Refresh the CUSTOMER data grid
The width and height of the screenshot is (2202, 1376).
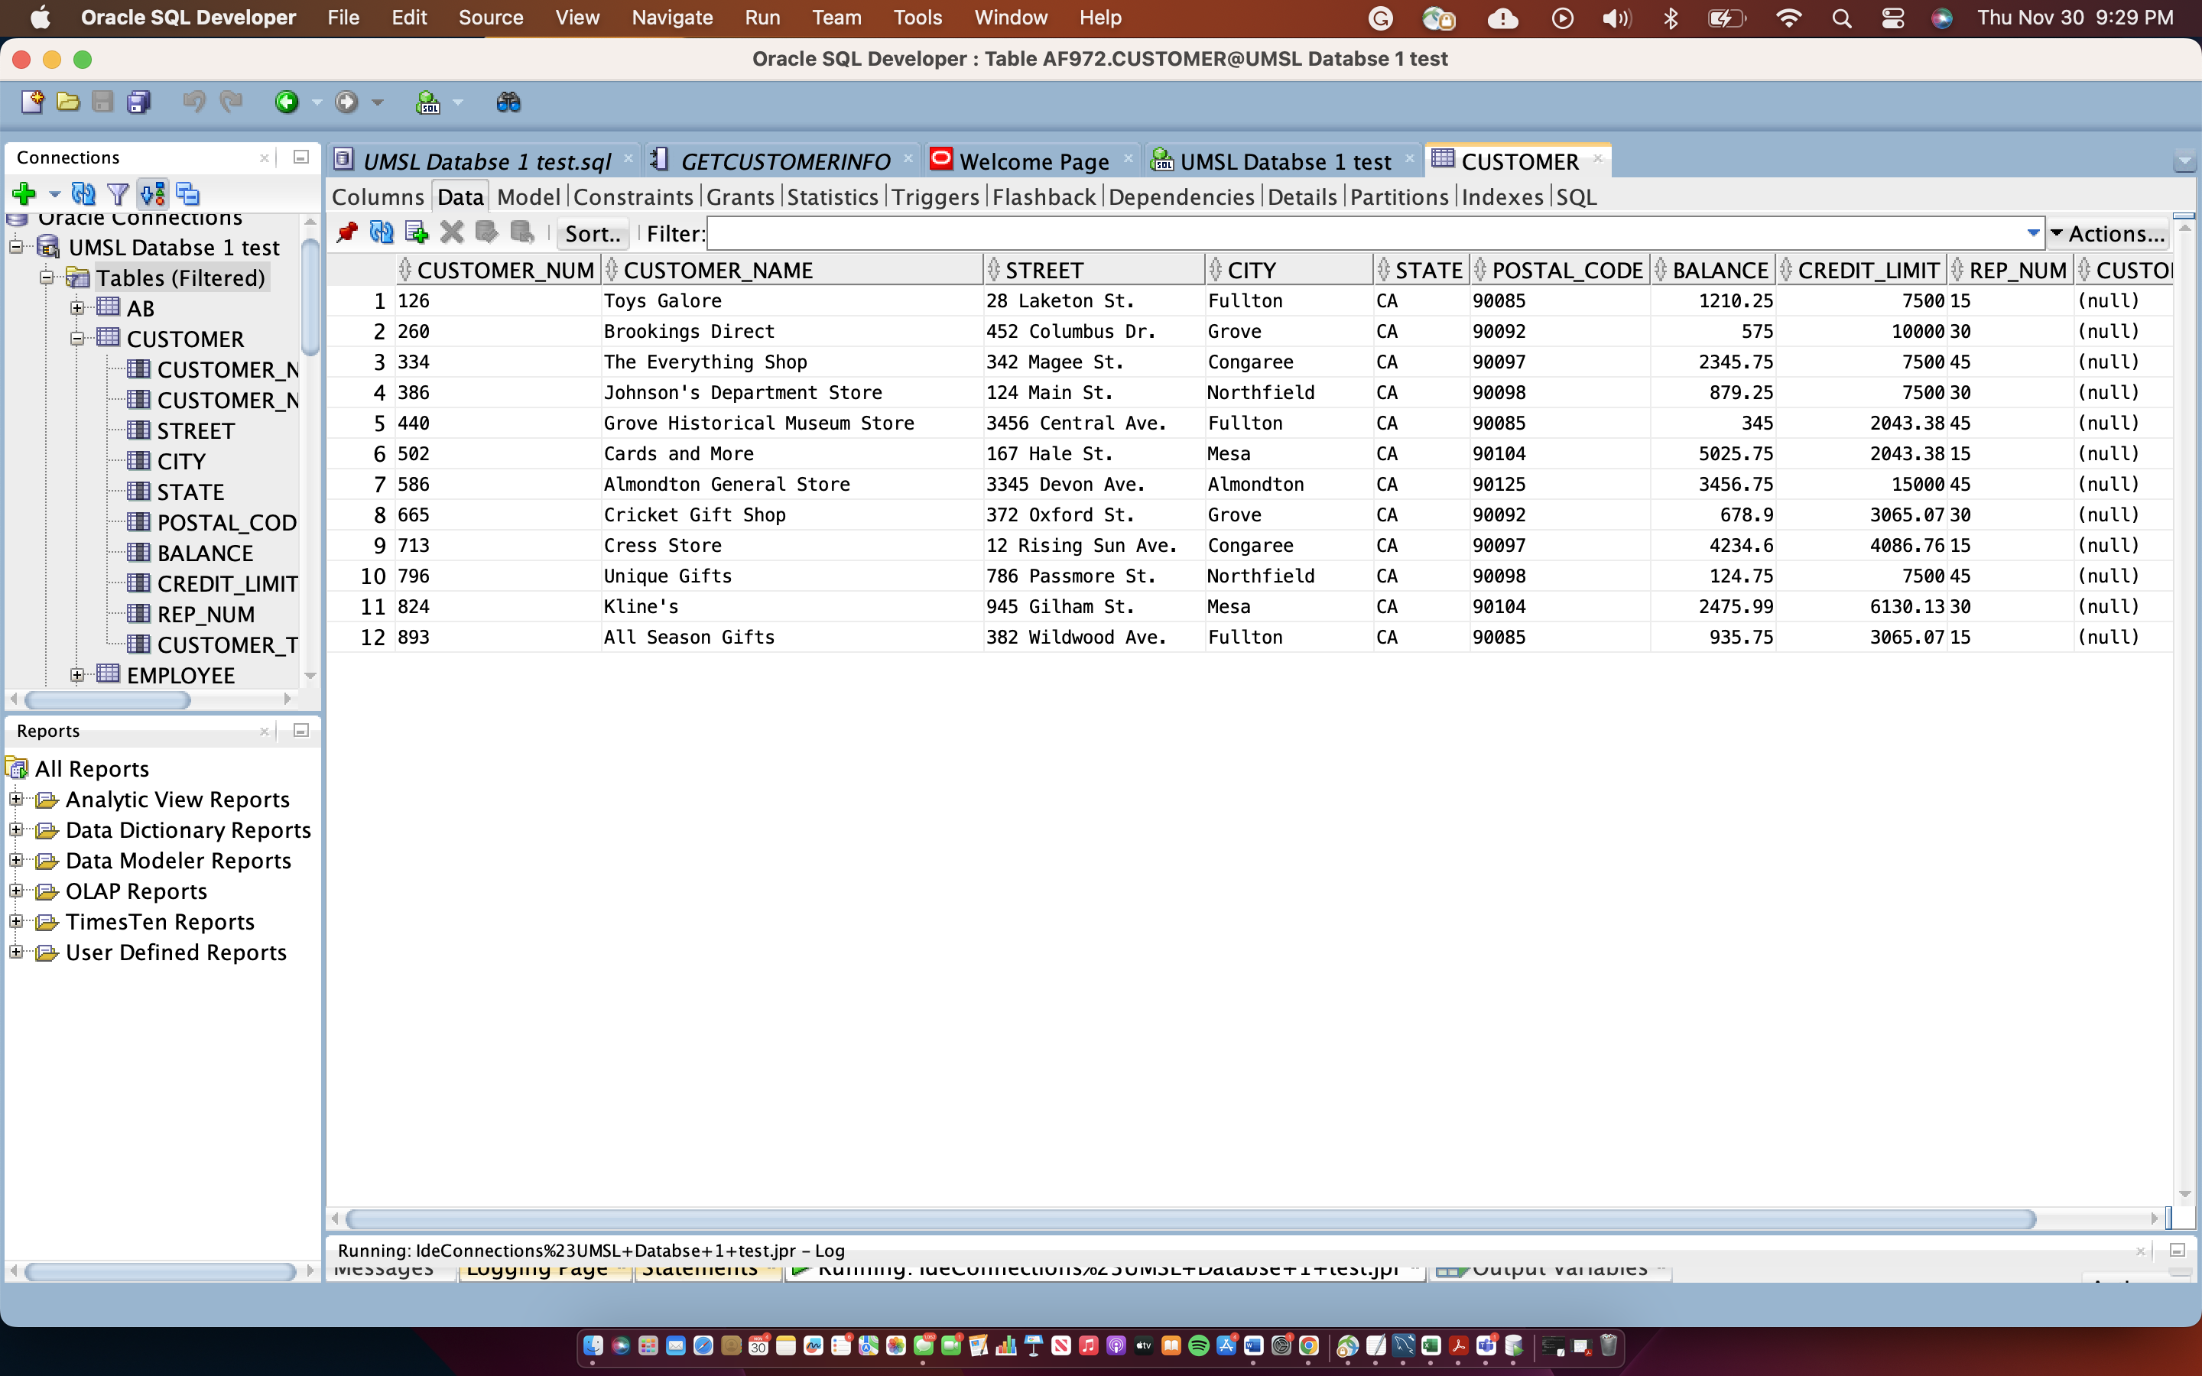382,233
